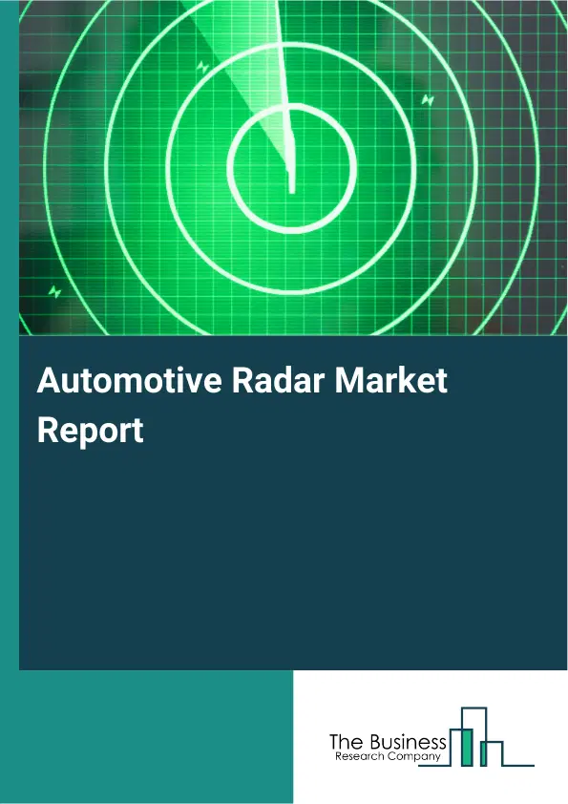Click the 'Automotive Radar Market Report' title
Image resolution: width=568 pixels, height=804 pixels.
242,405
